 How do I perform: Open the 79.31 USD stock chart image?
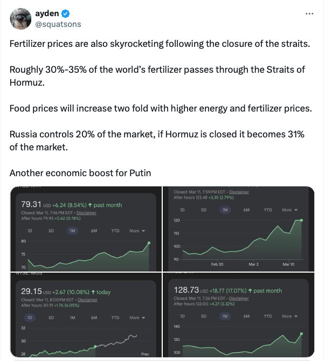click(x=86, y=228)
